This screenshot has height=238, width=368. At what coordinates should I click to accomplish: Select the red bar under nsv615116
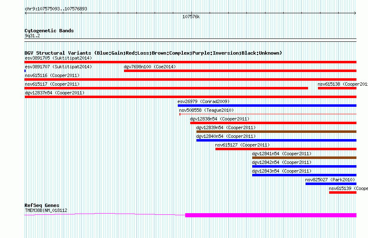coord(190,79)
